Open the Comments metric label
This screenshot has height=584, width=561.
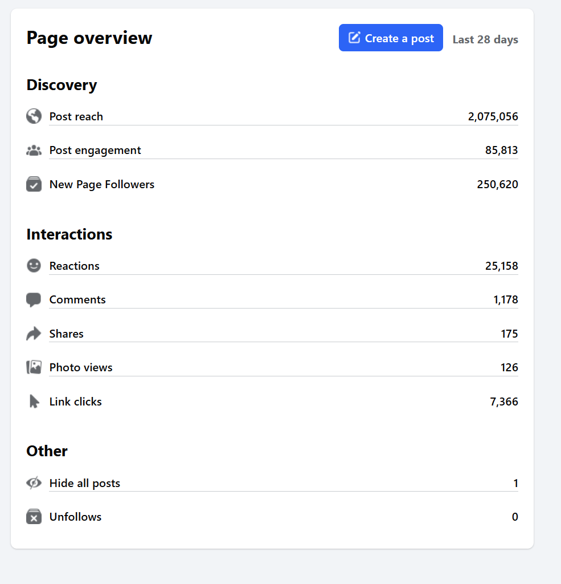[x=77, y=300]
